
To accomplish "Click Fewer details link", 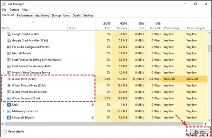I will tap(16, 132).
